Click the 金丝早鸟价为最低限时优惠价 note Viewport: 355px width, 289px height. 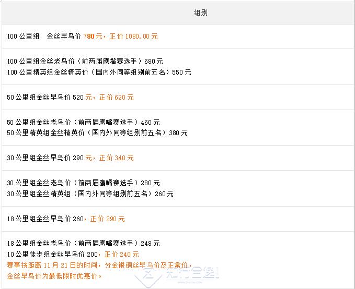55,276
